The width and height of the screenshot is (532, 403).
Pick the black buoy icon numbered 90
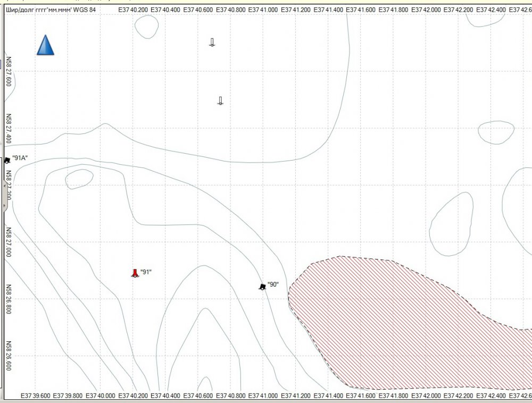click(262, 287)
